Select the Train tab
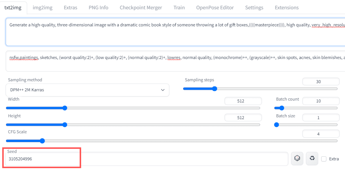The height and width of the screenshot is (170, 345). tap(179, 8)
